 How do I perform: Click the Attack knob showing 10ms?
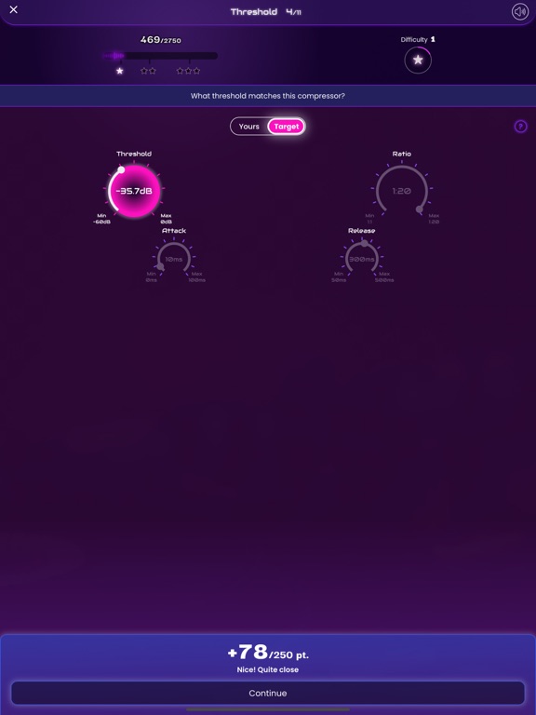[174, 259]
